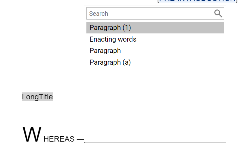238x152 pixels.
Task: Click inside the dashed box below the W
Action: tap(53, 148)
